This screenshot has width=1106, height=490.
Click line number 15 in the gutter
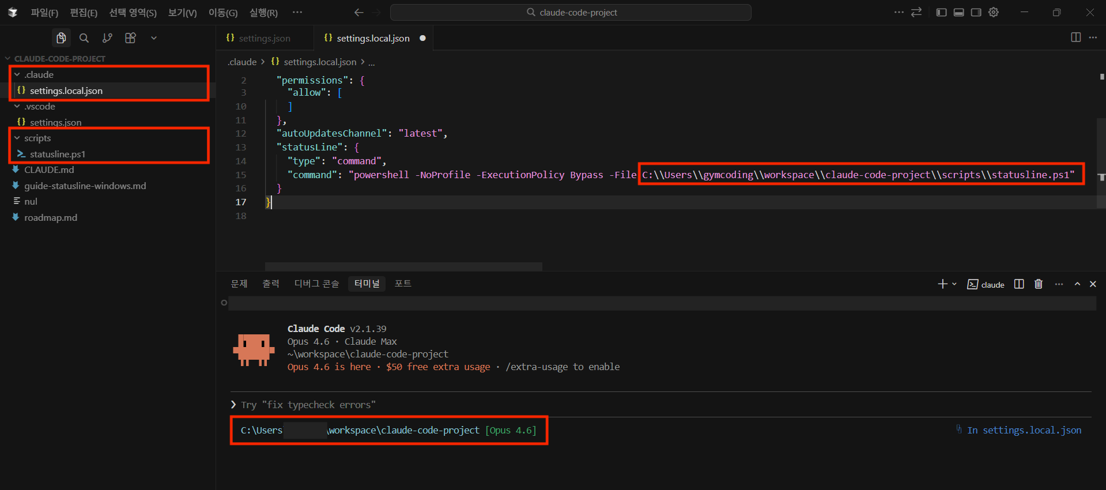[x=241, y=175]
